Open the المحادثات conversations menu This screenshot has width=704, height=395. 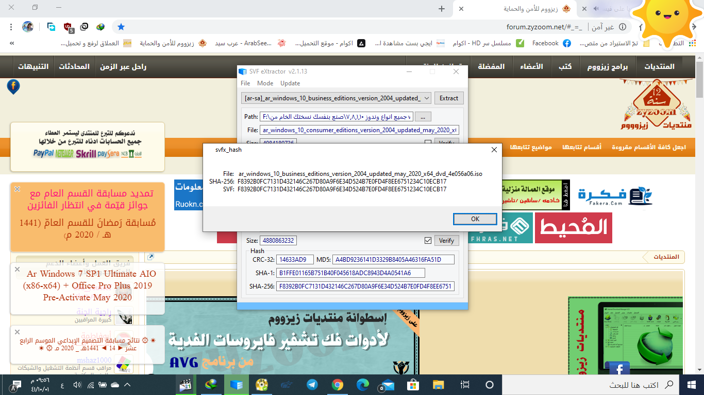point(74,67)
